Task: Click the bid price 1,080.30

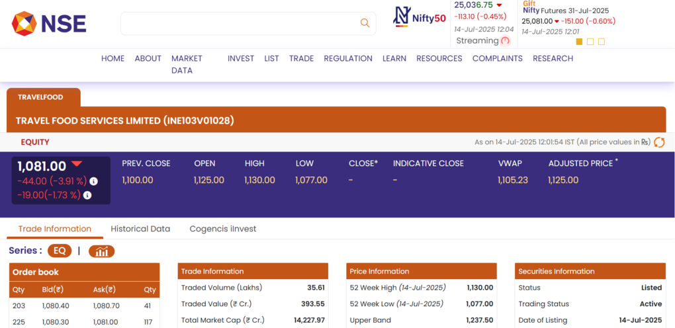Action: [55, 322]
